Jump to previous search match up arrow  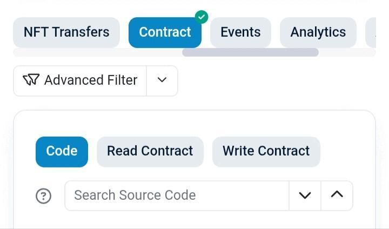pyautogui.click(x=337, y=196)
